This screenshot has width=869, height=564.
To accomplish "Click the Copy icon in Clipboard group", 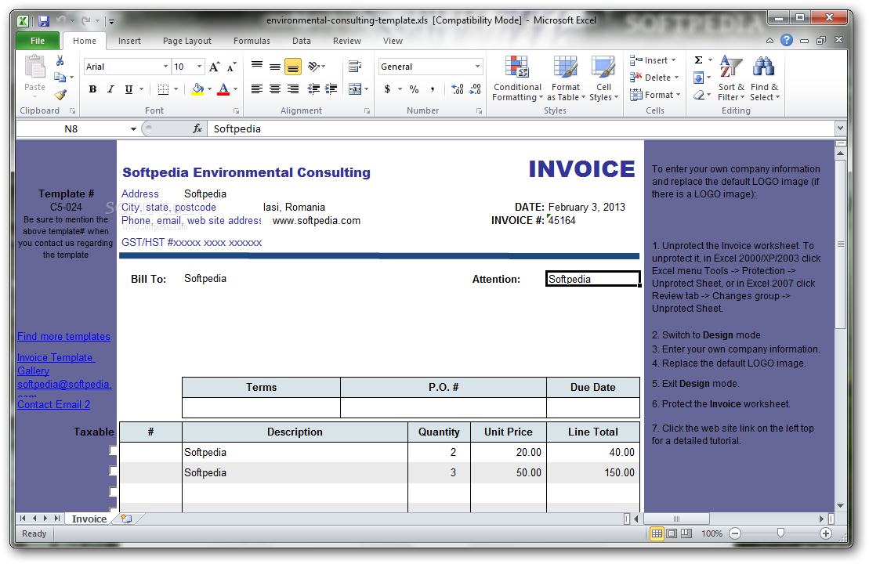I will tap(60, 78).
